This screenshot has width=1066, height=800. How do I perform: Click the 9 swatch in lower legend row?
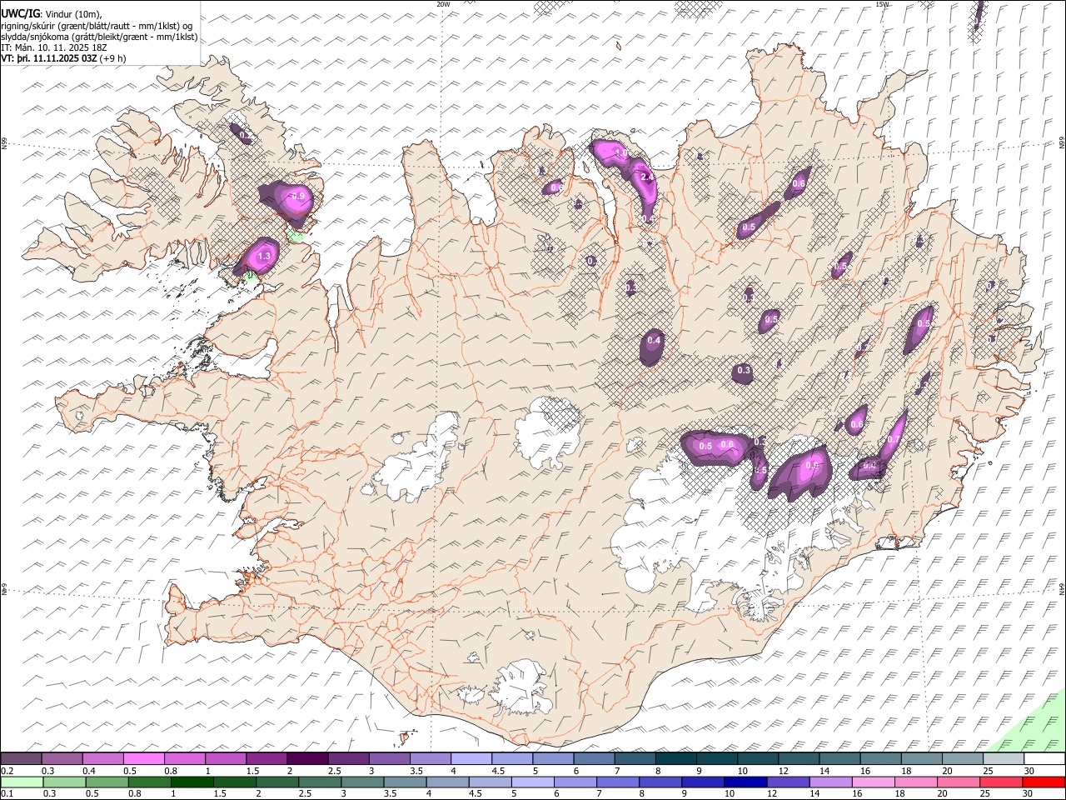(704, 782)
